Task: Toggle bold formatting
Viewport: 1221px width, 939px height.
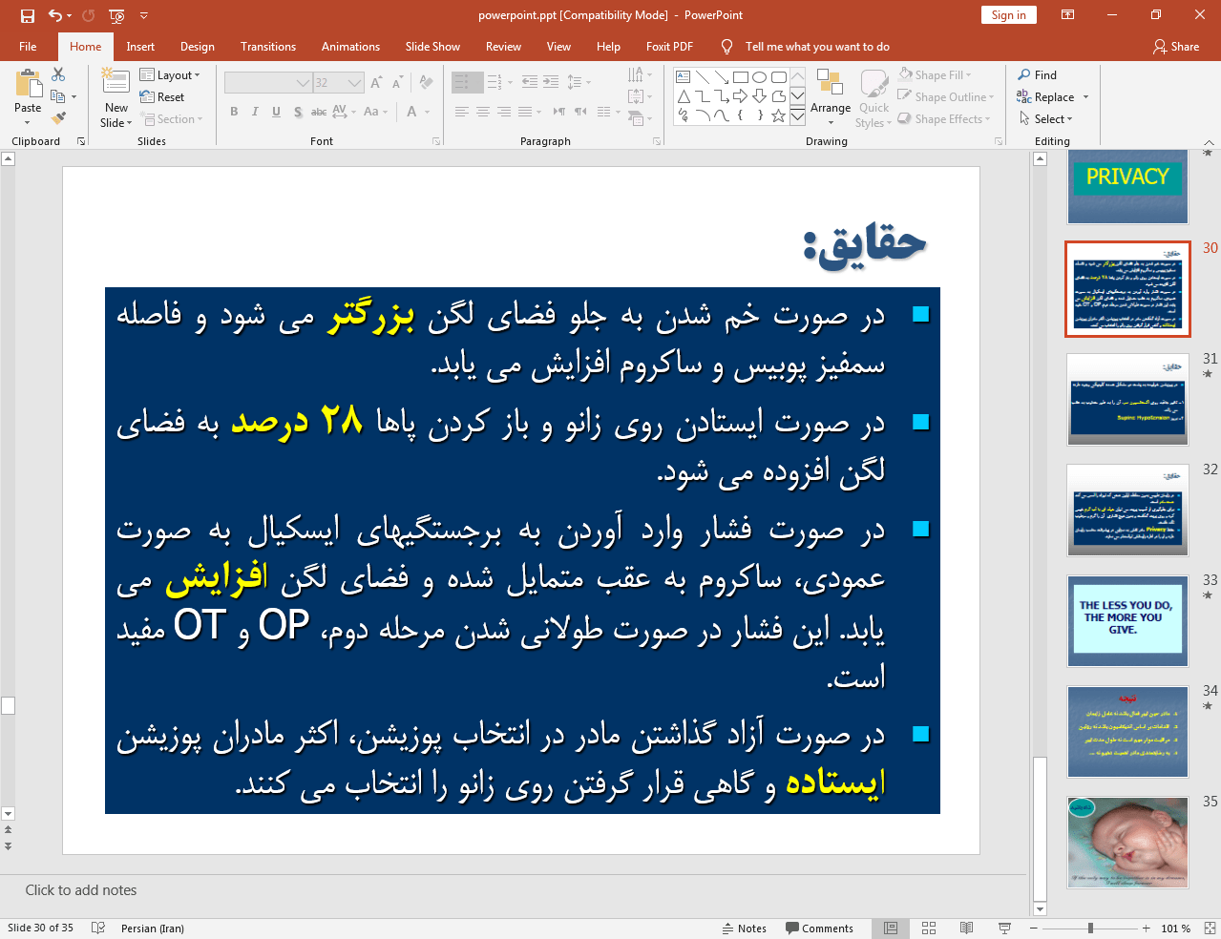Action: (234, 112)
